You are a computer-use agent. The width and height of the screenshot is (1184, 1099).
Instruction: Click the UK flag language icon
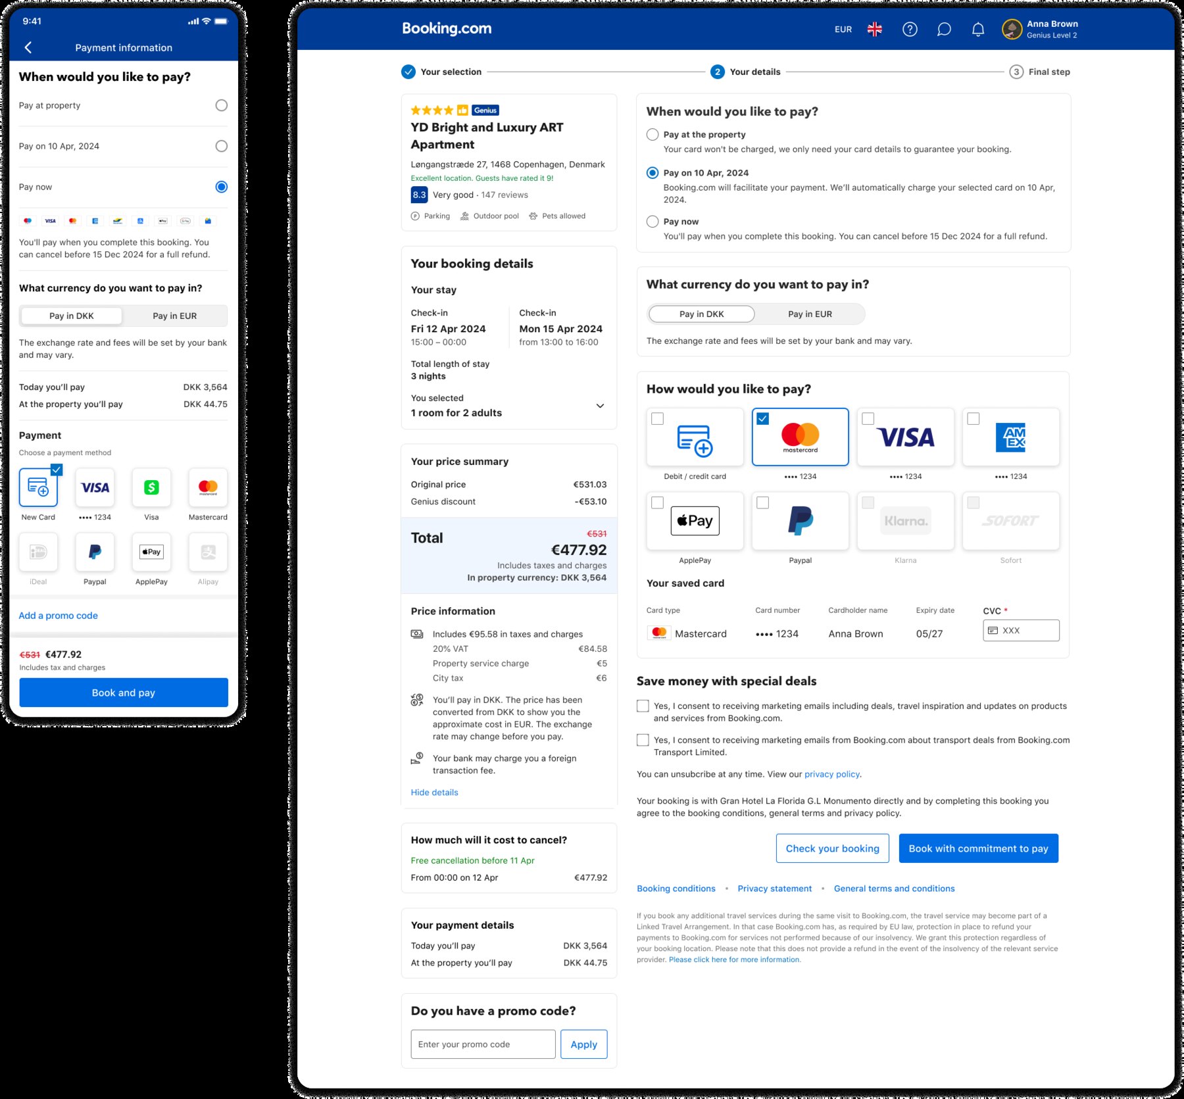(x=875, y=29)
